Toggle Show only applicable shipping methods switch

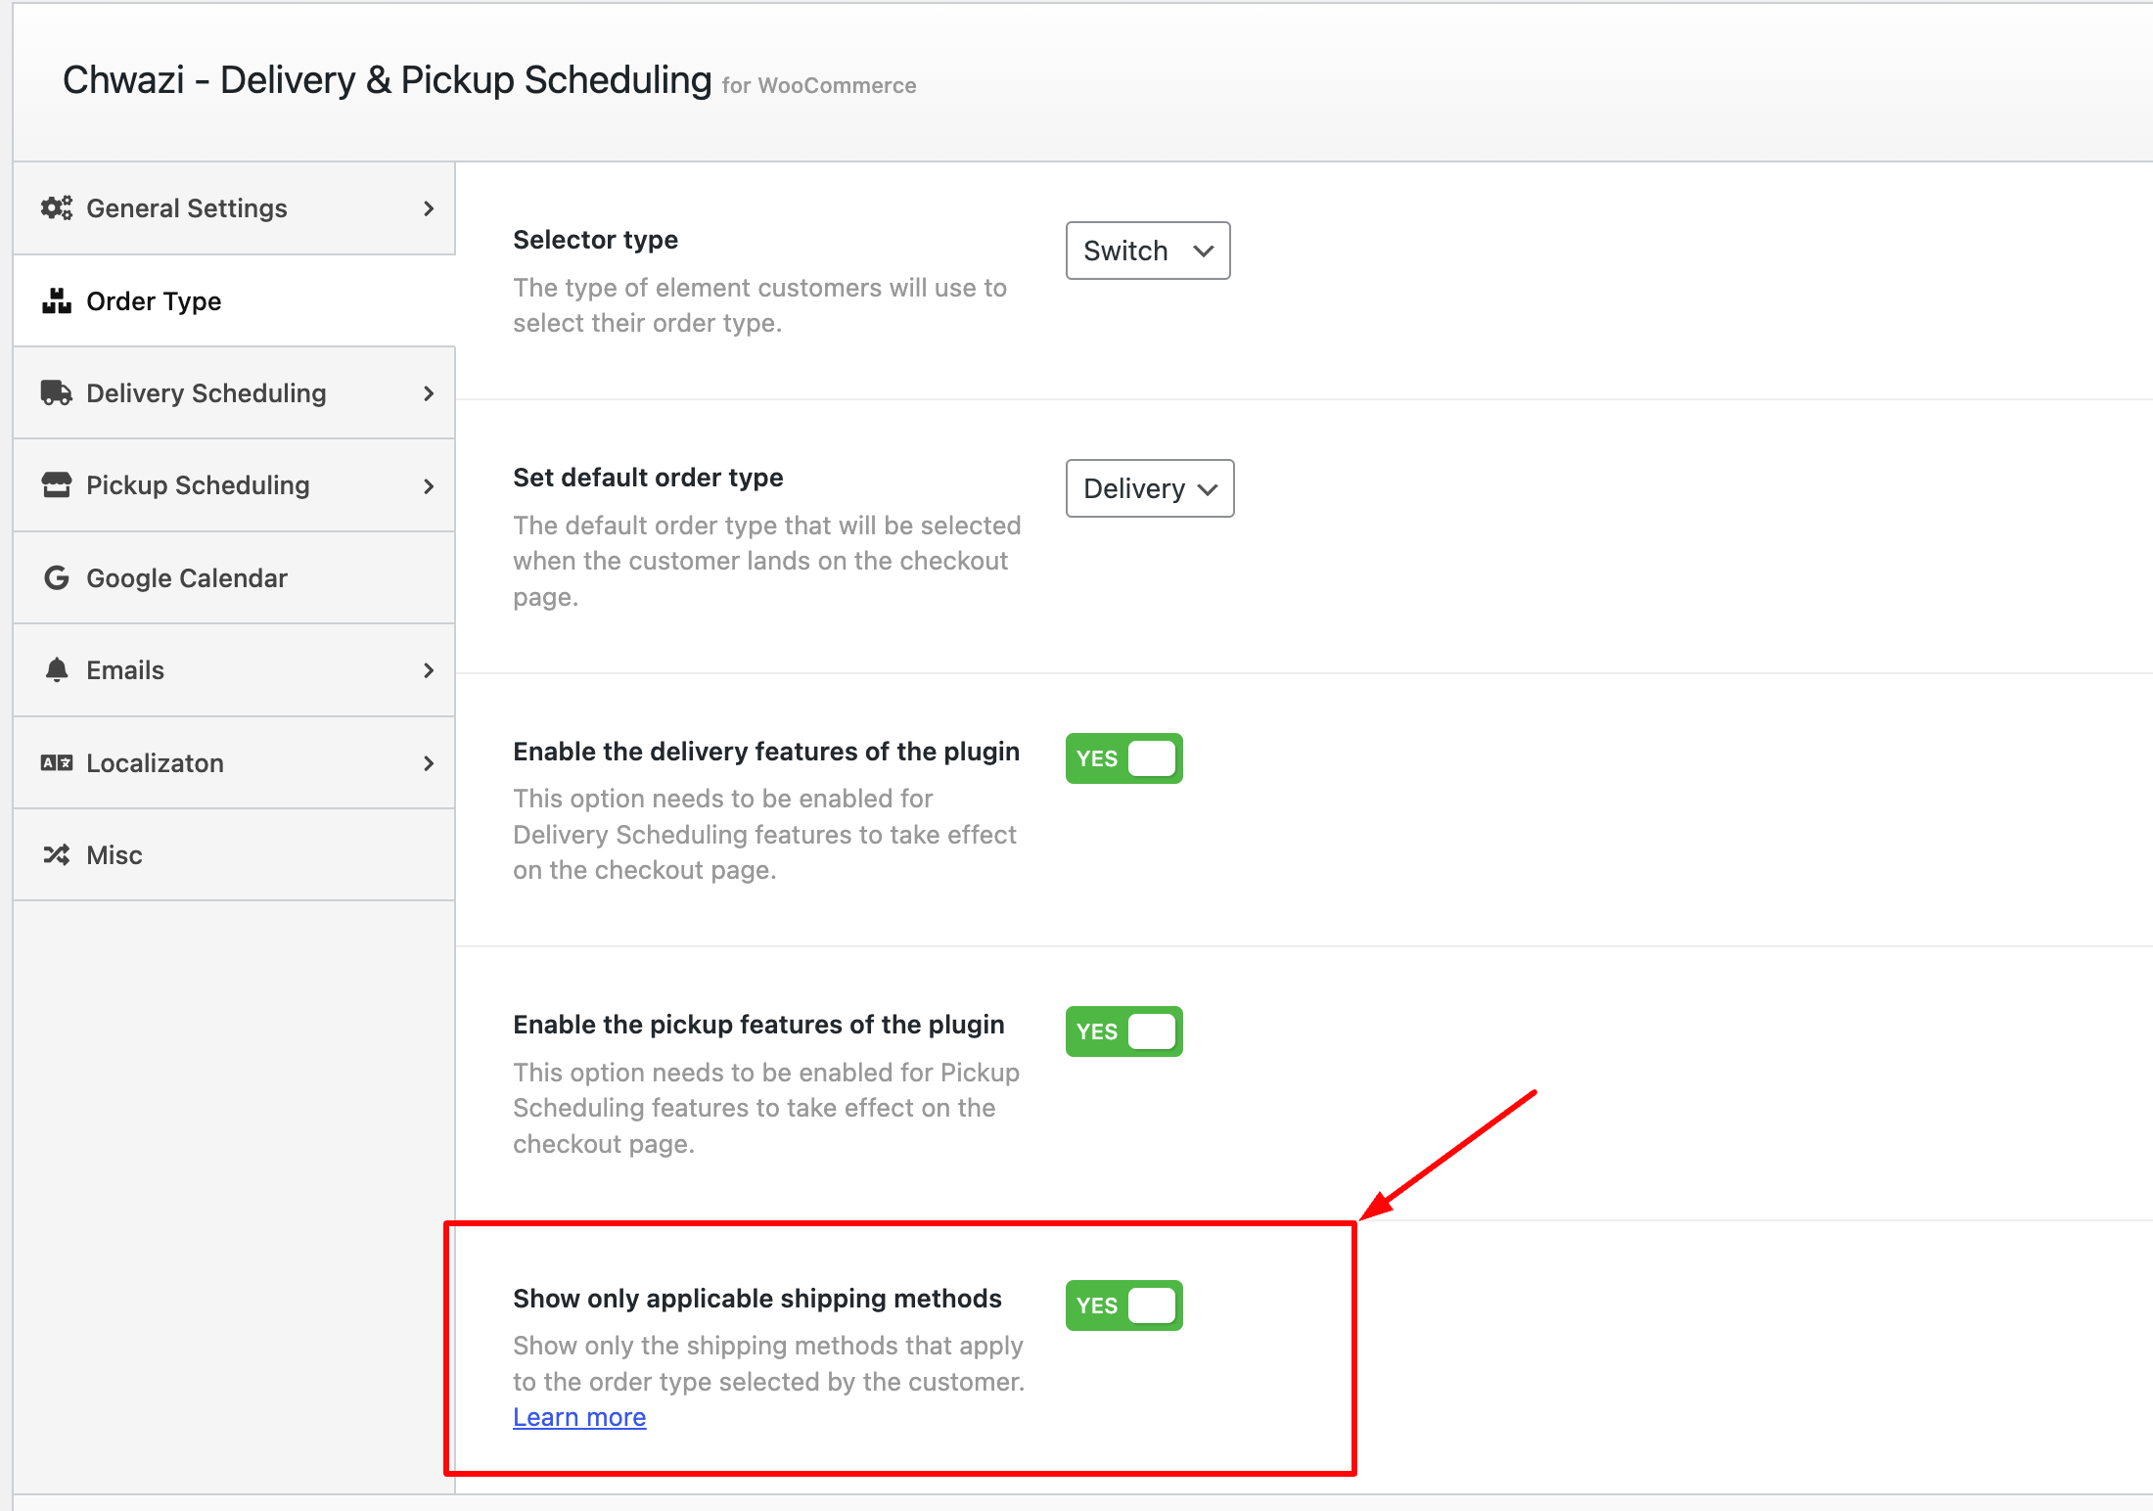coord(1123,1305)
